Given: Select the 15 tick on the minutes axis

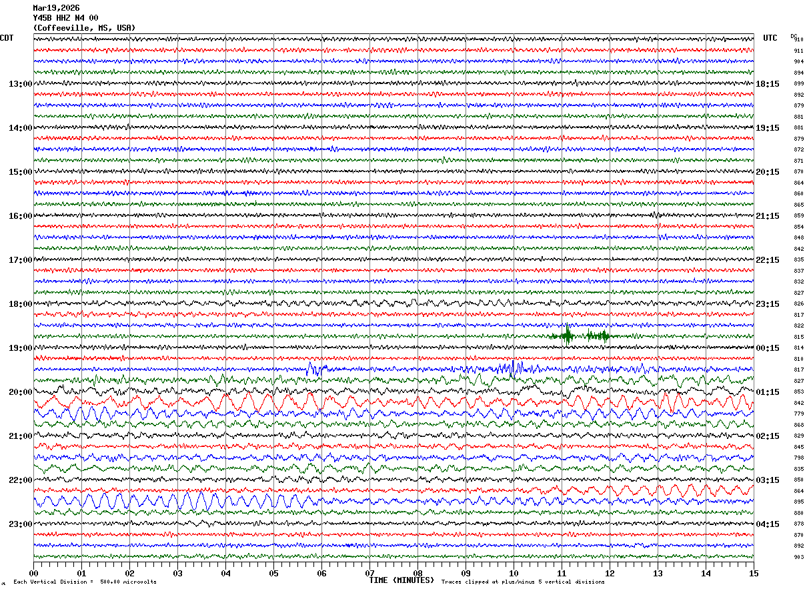Looking at the screenshot, I should (x=753, y=573).
